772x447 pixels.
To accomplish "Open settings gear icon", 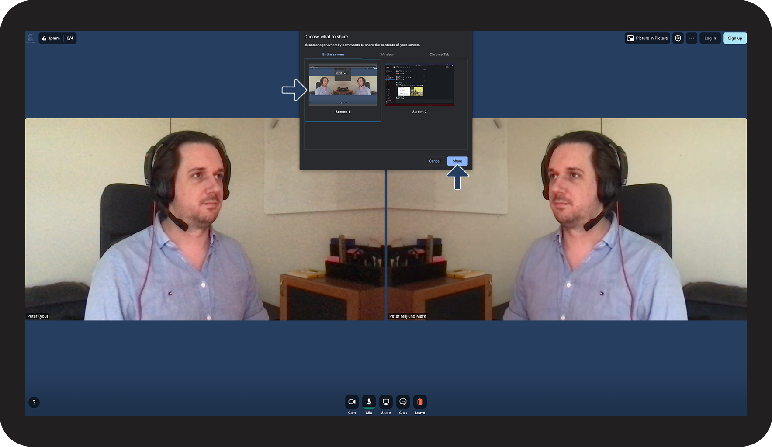I will (678, 38).
